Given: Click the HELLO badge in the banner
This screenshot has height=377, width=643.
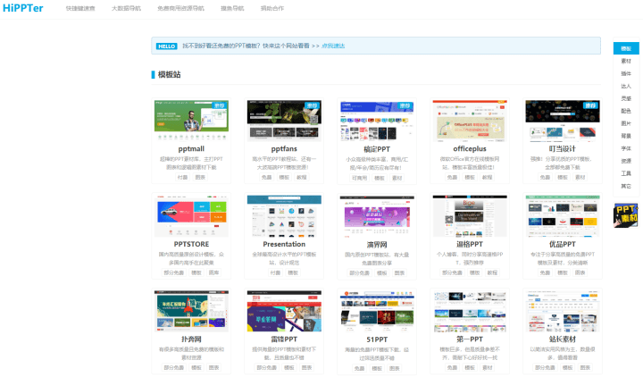Looking at the screenshot, I should click(166, 46).
